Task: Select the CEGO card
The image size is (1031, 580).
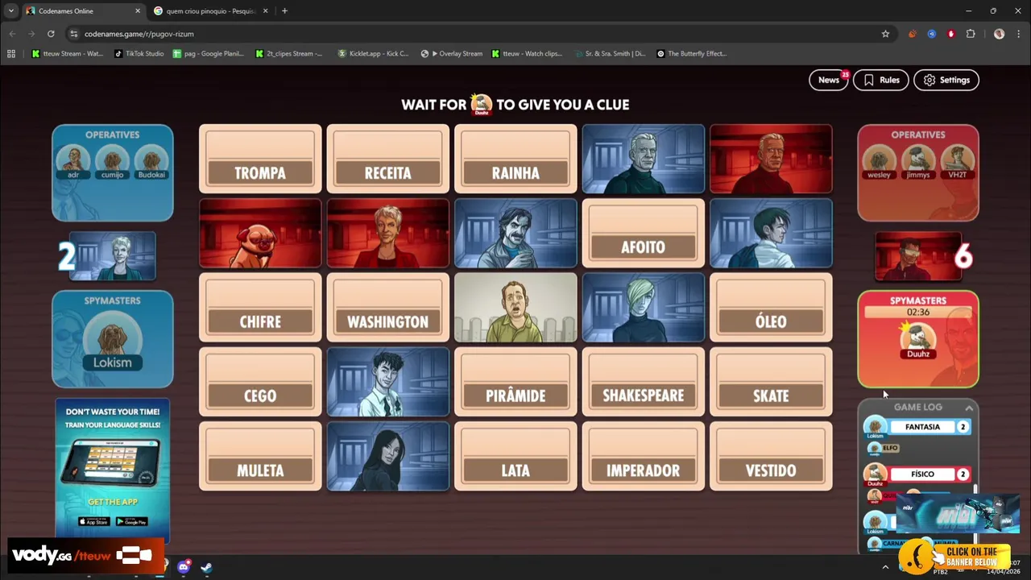Action: 260,382
